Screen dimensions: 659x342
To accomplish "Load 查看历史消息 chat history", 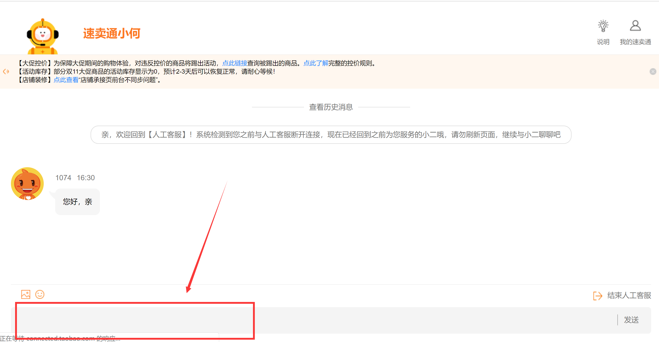I will click(331, 107).
